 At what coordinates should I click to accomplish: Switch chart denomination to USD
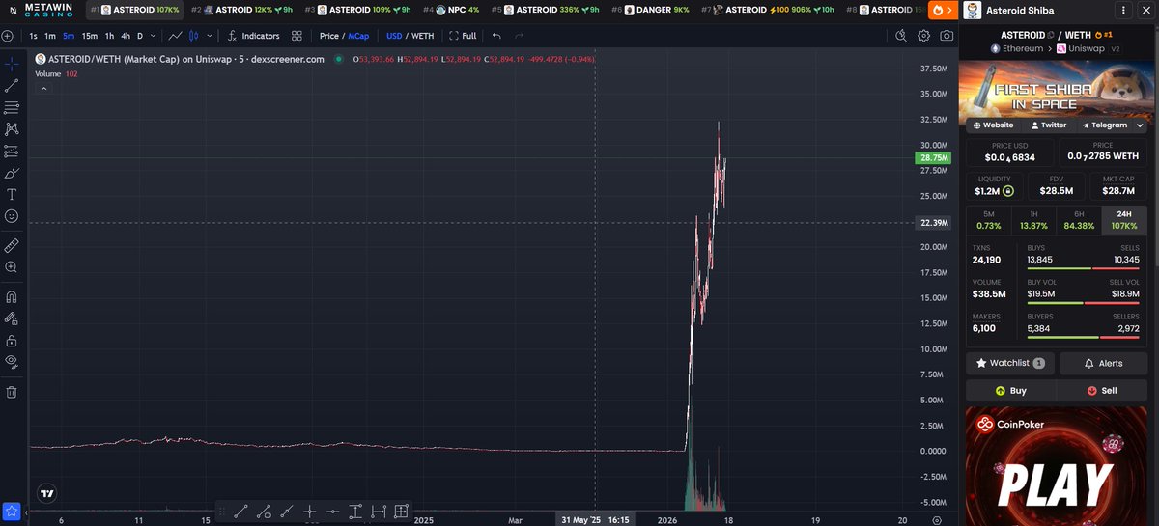click(394, 36)
